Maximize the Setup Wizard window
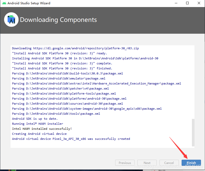Image resolution: width=205 pixels, height=171 pixels. tap(187, 3)
